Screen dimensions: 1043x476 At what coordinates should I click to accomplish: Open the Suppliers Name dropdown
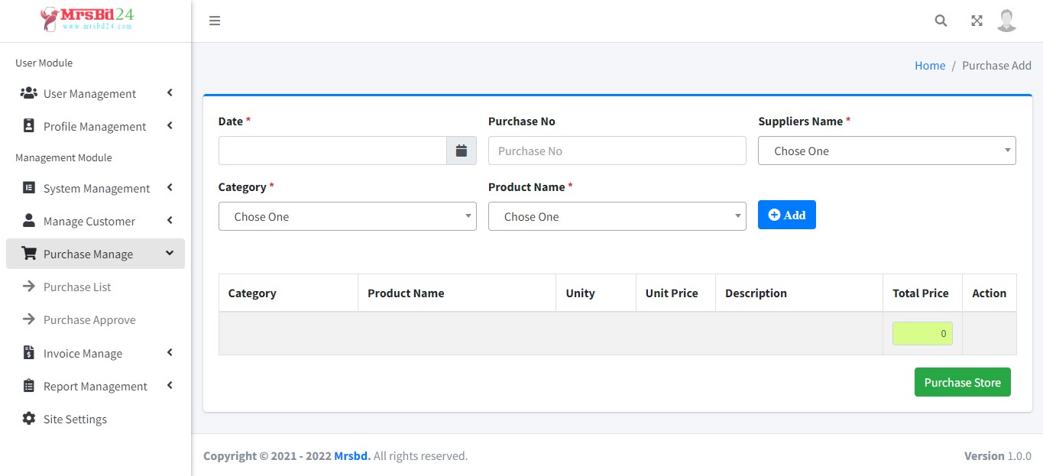tap(886, 151)
